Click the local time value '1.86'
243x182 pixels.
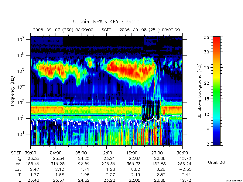(x=60, y=175)
